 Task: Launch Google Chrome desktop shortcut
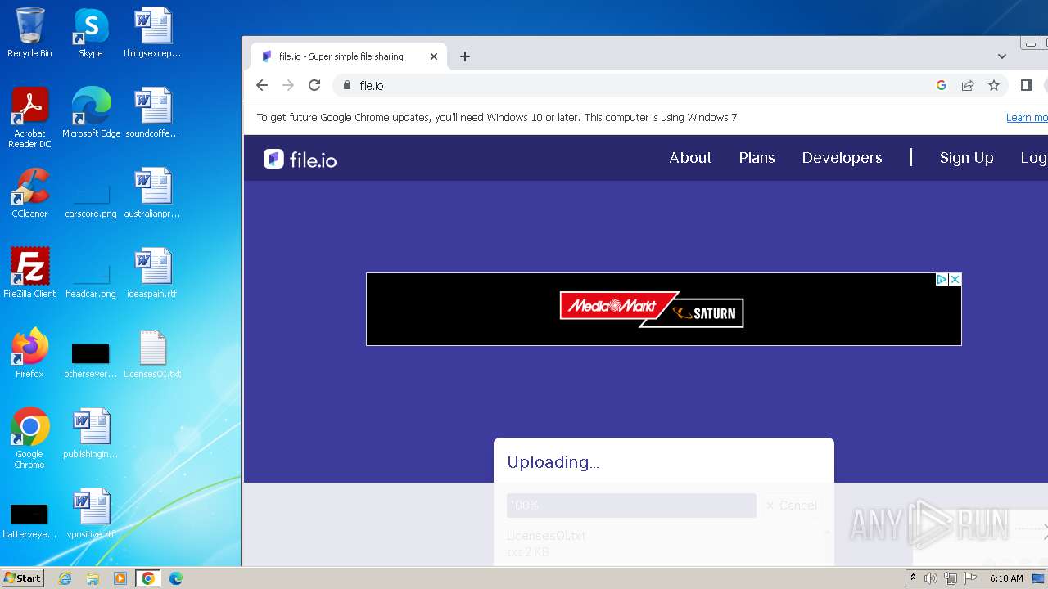coord(29,438)
